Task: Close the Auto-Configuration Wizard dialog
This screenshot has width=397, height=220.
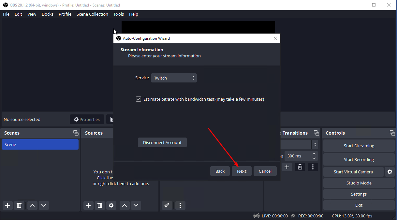Action: (x=275, y=38)
